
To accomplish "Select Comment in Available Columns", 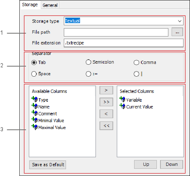I will [48, 114].
